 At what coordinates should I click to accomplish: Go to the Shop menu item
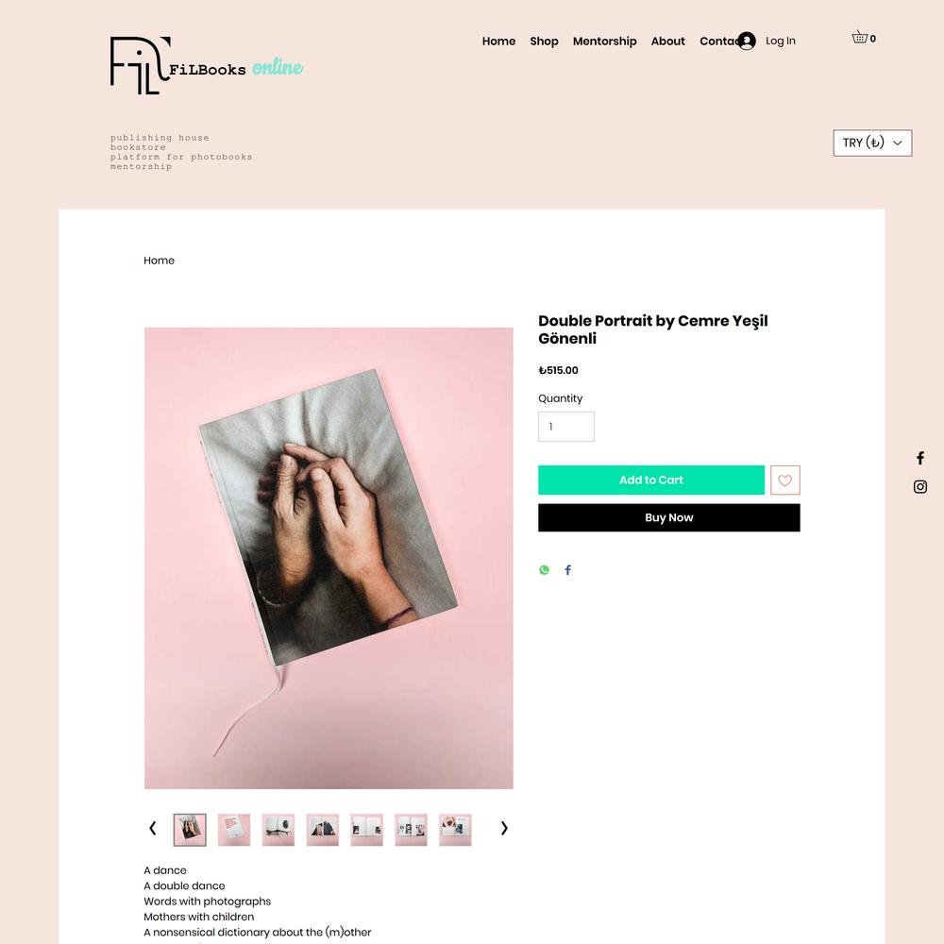[545, 41]
